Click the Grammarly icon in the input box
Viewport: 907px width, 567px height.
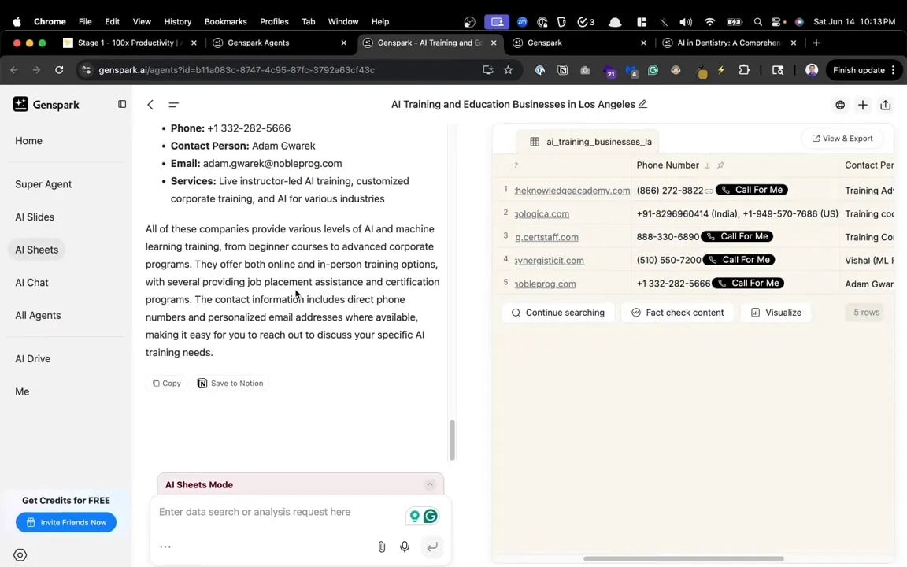430,516
